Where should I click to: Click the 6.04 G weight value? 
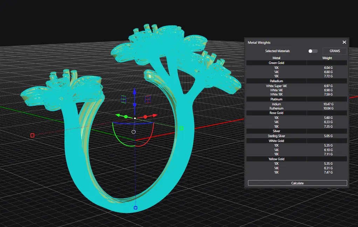click(328, 68)
